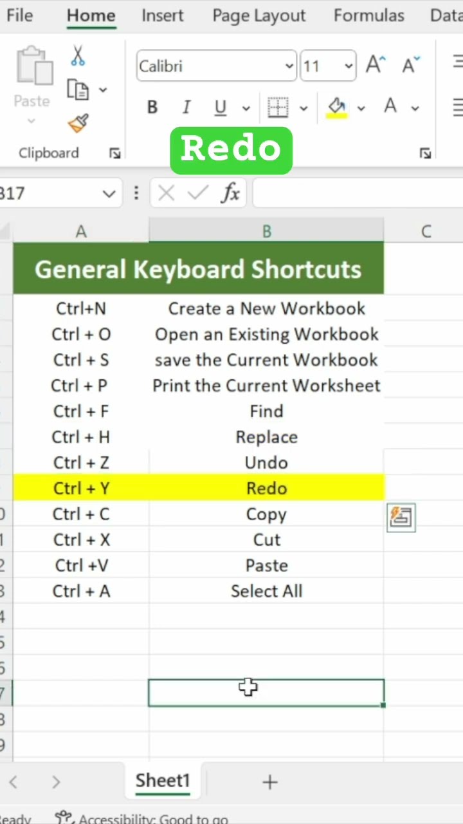
Task: Open the Calibri font name dropdown
Action: tap(289, 66)
